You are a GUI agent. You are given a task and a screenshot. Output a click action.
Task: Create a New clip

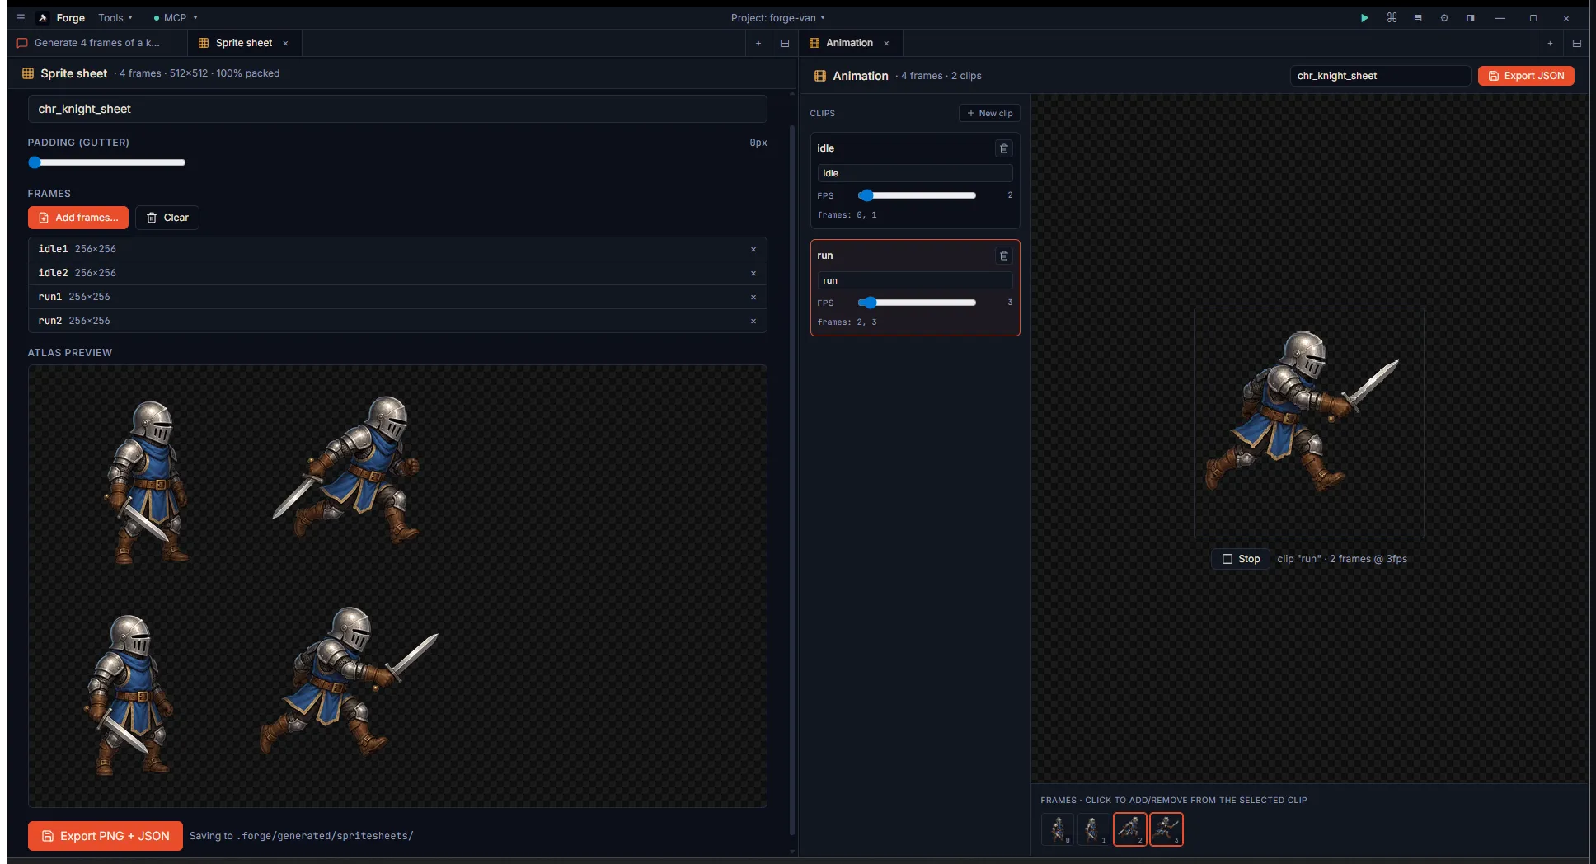click(x=989, y=113)
